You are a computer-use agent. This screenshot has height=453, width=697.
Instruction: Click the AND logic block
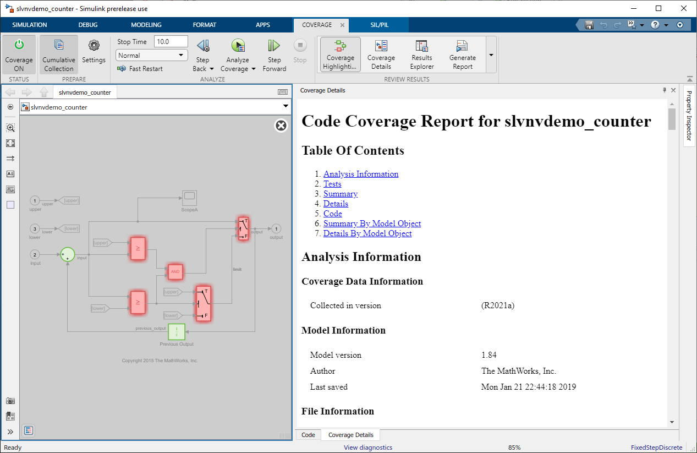[175, 271]
